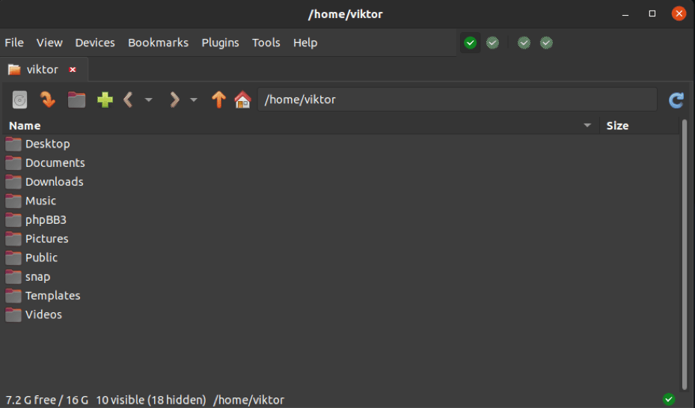Click the Desktop folder icon
The width and height of the screenshot is (695, 408).
pyautogui.click(x=13, y=144)
